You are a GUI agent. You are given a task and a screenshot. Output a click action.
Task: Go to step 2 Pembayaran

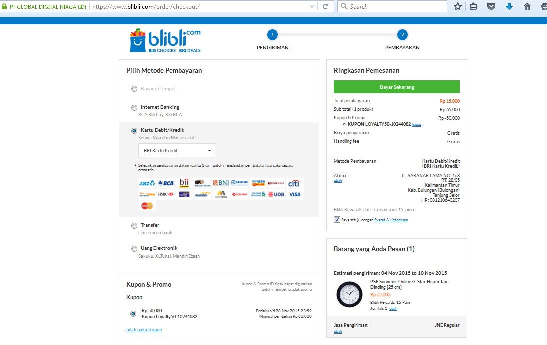pyautogui.click(x=402, y=35)
